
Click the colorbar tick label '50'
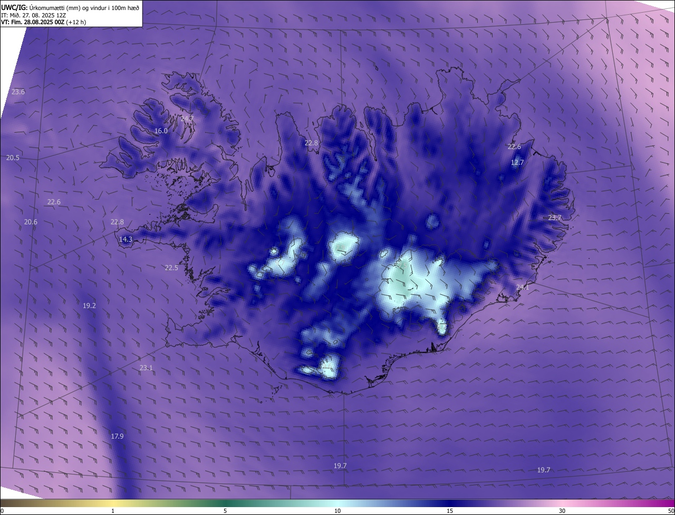tap(671, 511)
